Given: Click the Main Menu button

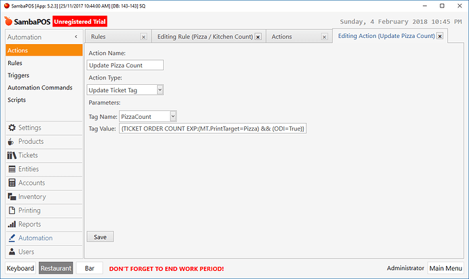Looking at the screenshot, I should [x=446, y=268].
